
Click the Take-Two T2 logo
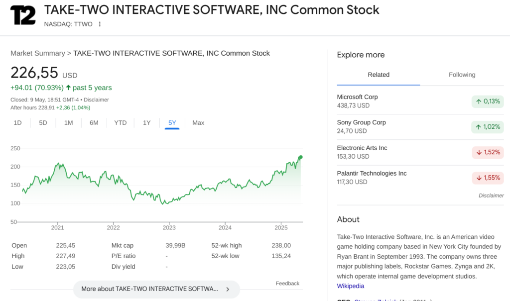[x=23, y=15]
